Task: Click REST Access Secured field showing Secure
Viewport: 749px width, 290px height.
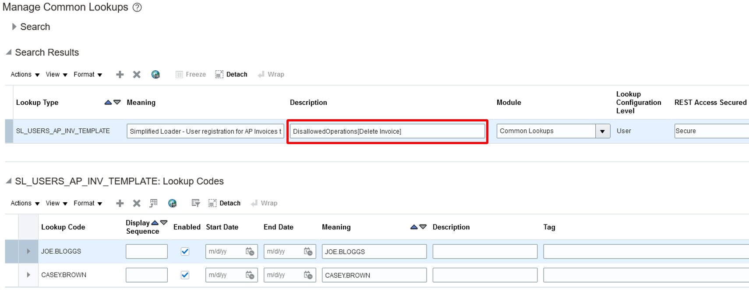Action: tap(711, 131)
